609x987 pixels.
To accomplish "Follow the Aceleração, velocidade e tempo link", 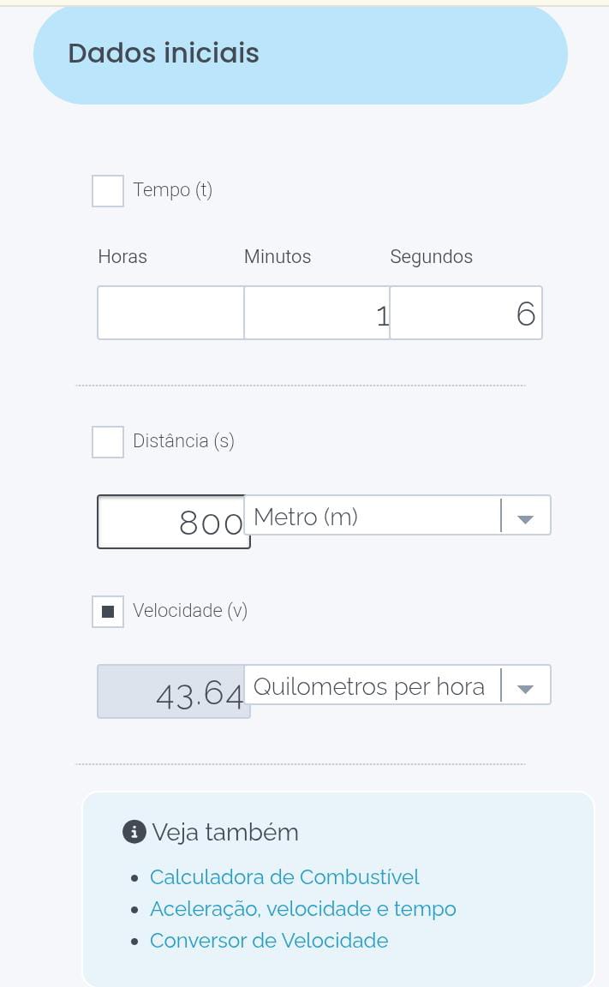I will [x=302, y=909].
